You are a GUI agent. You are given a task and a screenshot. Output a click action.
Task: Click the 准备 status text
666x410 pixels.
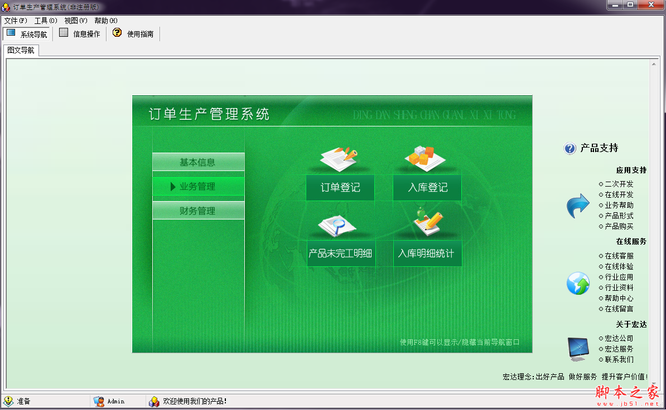[x=24, y=401]
